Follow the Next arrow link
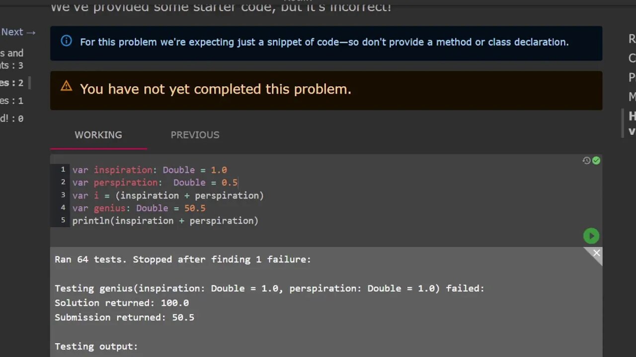This screenshot has height=357, width=636. 18,32
